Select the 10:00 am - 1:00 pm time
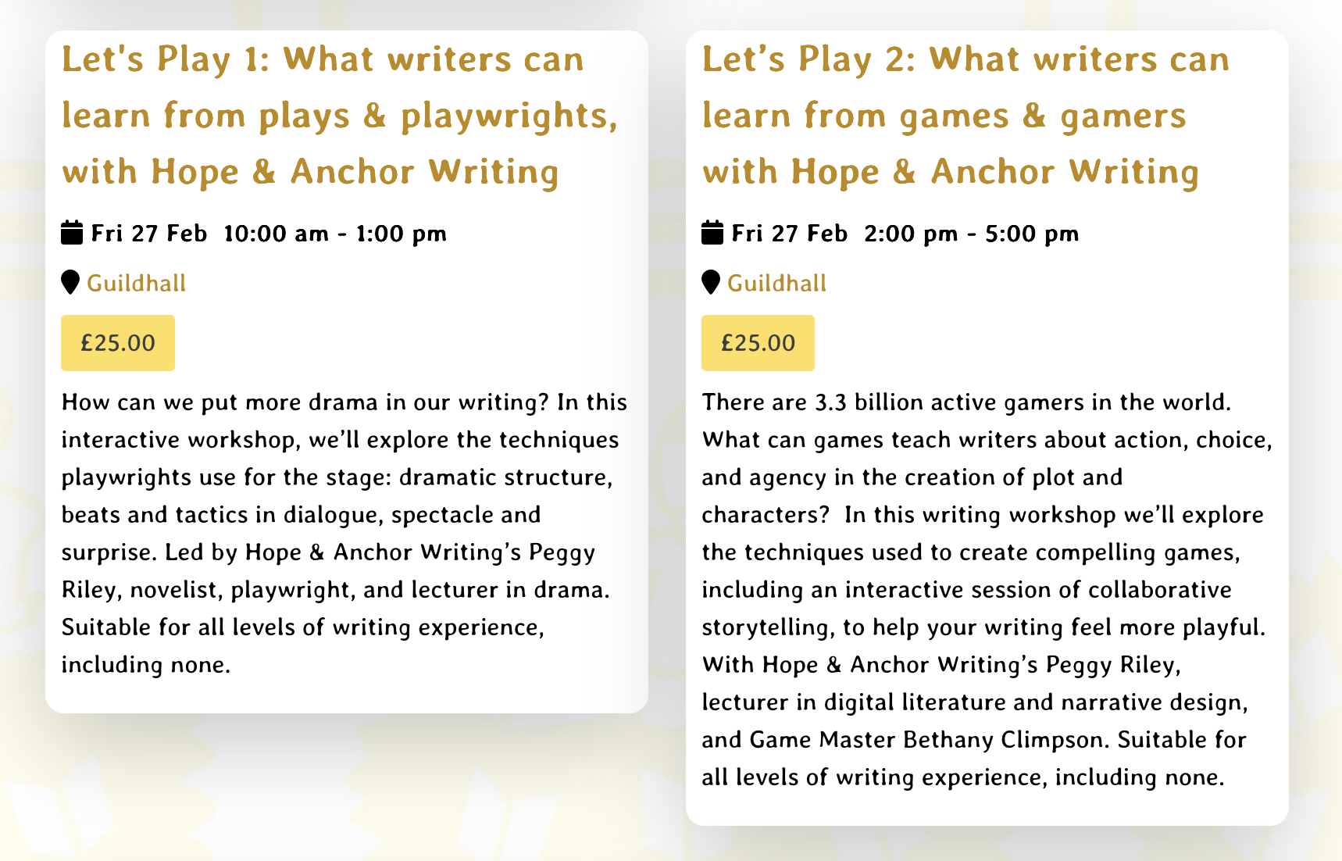Viewport: 1342px width, 861px height. click(x=335, y=234)
